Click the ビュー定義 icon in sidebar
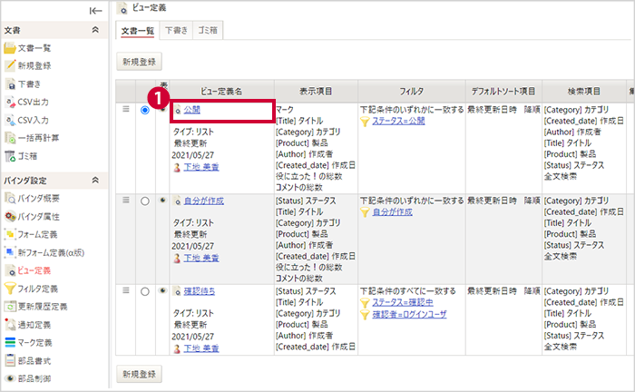This screenshot has height=392, width=635. click(10, 270)
